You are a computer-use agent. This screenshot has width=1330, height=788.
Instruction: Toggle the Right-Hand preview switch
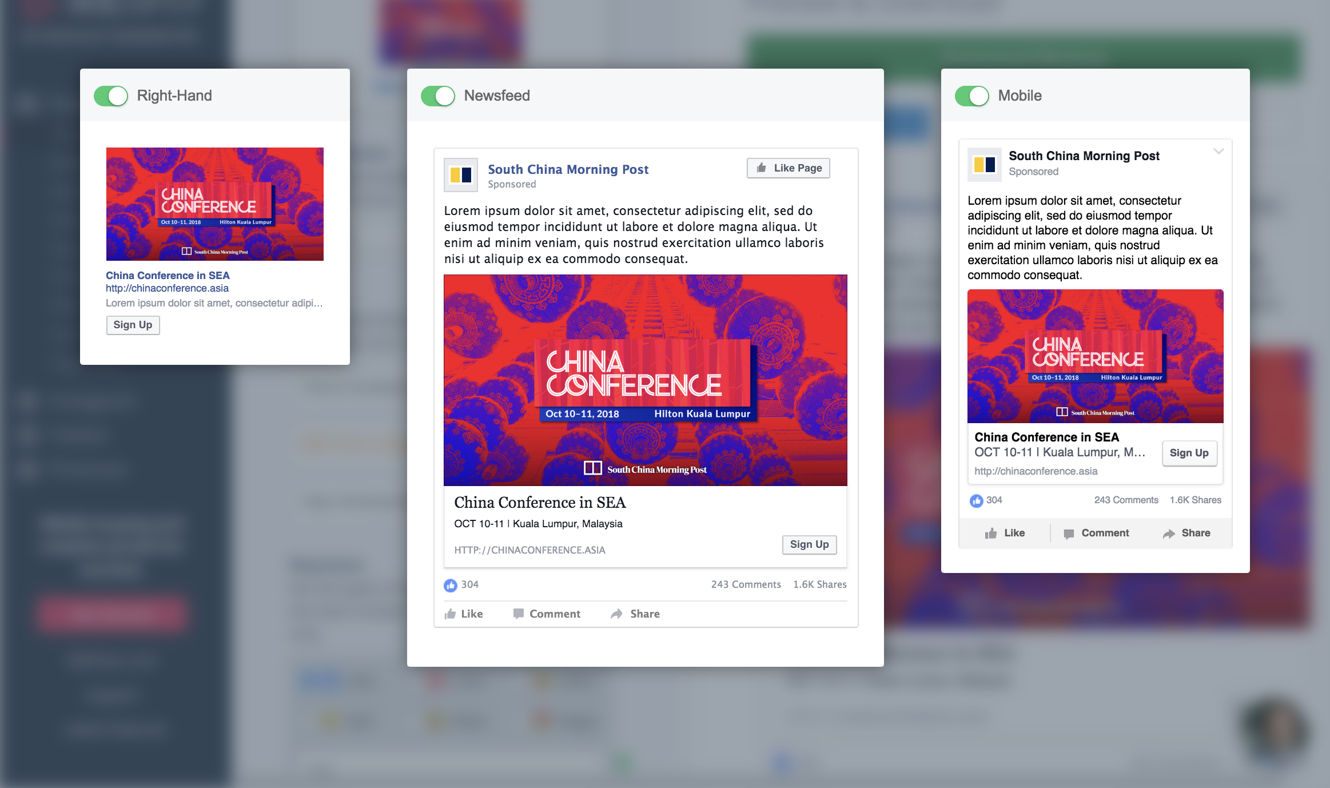[111, 96]
